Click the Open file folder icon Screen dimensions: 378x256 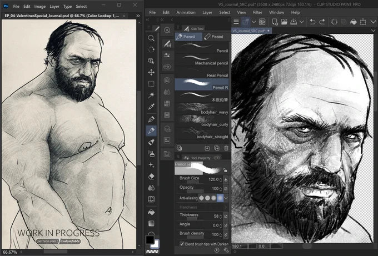point(284,22)
